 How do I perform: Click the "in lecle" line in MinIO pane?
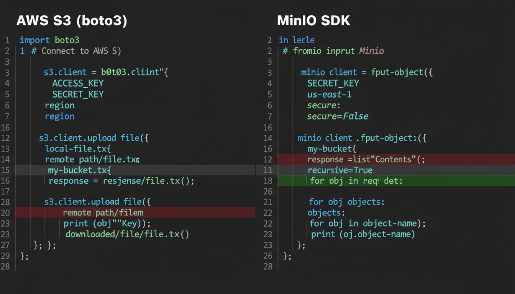(297, 40)
